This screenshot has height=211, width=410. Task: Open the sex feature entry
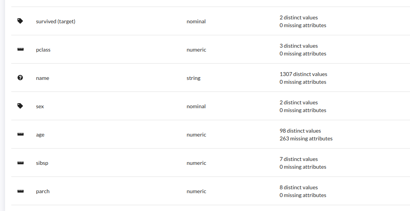[40, 106]
